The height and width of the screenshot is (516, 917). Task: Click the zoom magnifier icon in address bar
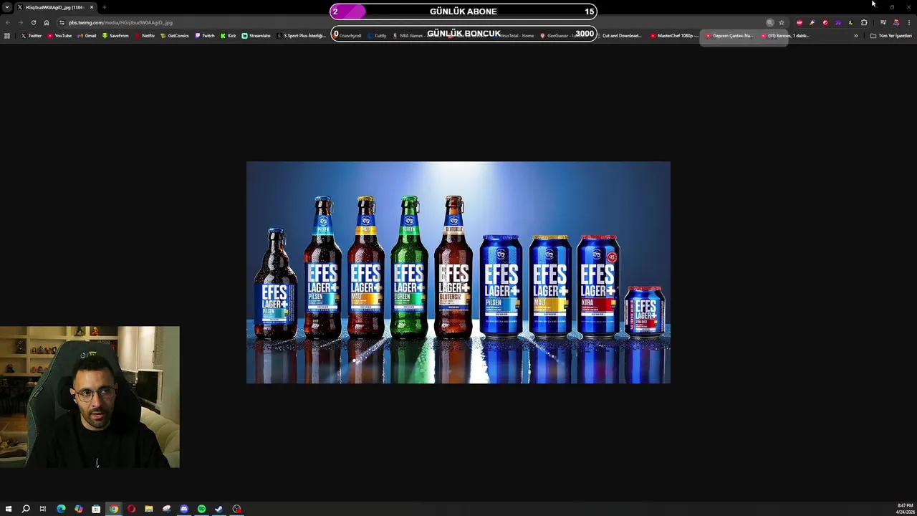point(770,22)
